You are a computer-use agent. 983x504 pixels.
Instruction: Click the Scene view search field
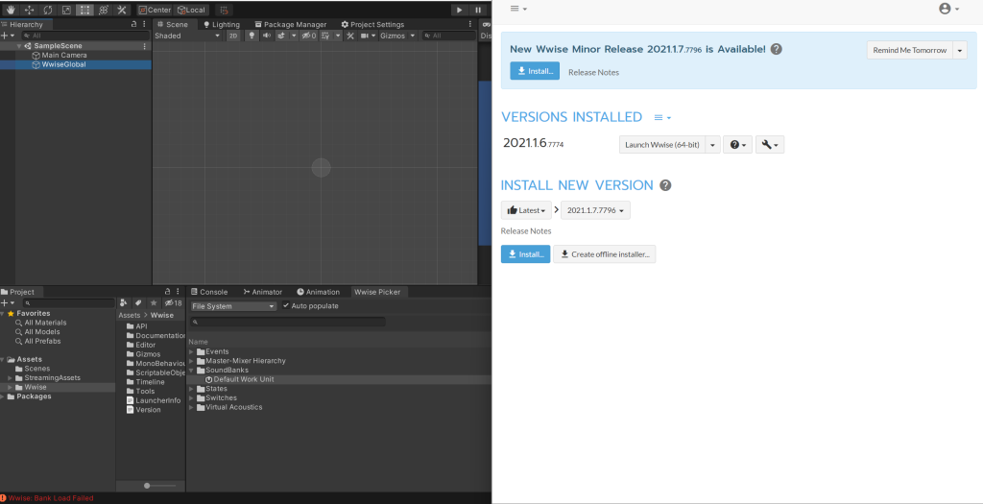[449, 36]
